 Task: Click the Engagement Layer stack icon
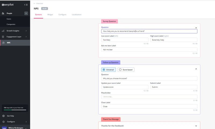3,37
